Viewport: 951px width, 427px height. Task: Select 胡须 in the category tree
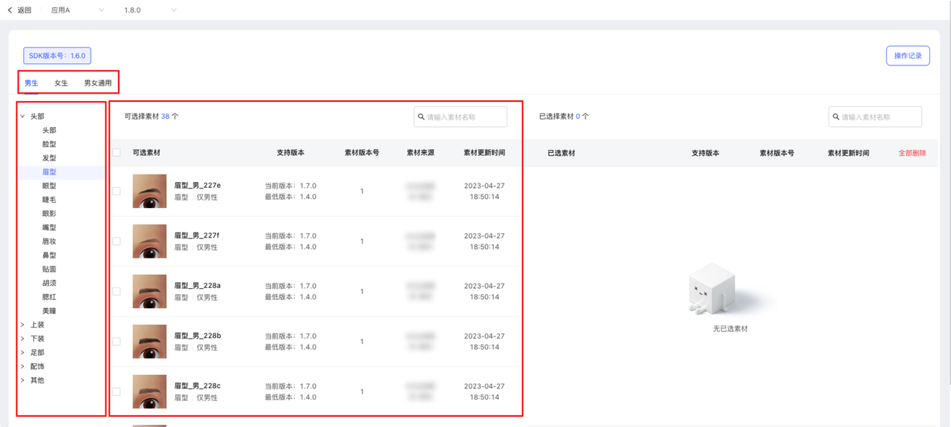[x=49, y=283]
